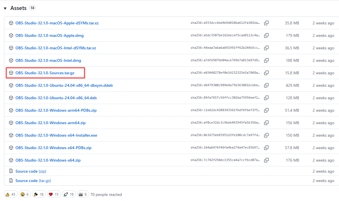Download Windows-arm64-PDBs.zip
Image resolution: width=339 pixels, height=201 pixels.
pos(56,110)
